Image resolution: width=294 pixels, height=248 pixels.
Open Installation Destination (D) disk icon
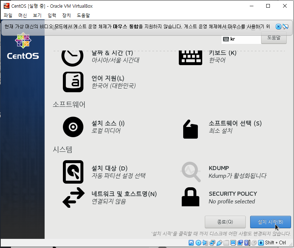coord(73,172)
